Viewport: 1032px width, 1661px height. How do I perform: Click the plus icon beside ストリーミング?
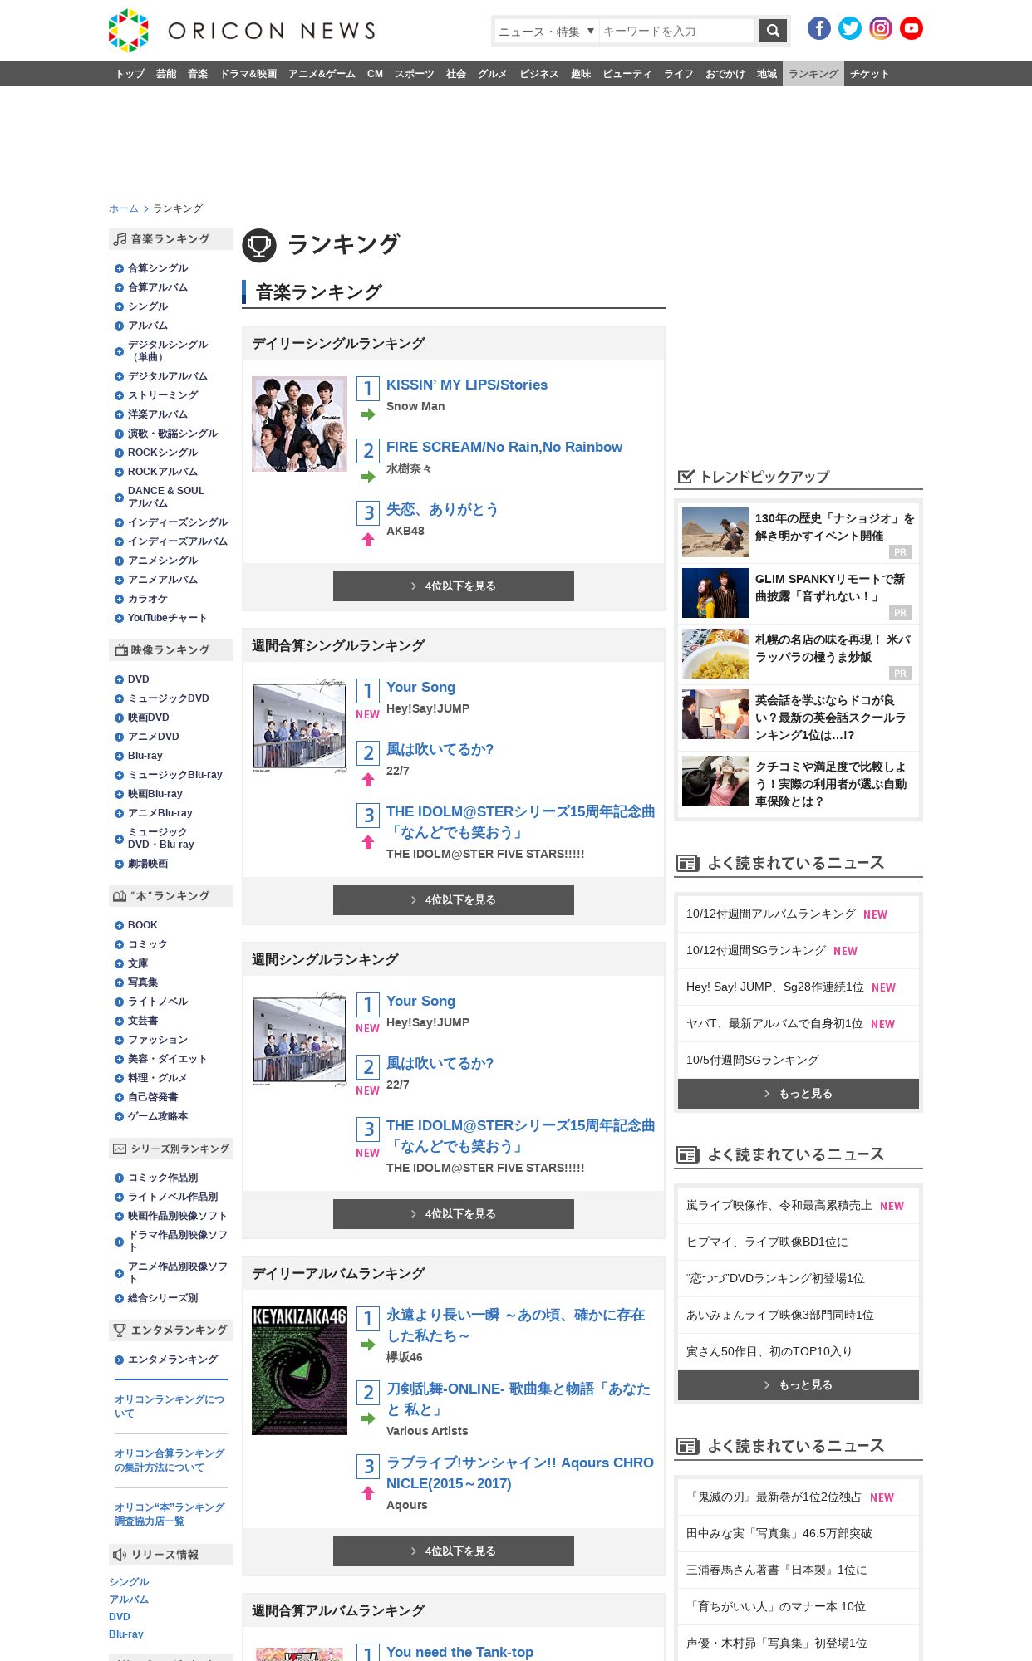(x=119, y=396)
